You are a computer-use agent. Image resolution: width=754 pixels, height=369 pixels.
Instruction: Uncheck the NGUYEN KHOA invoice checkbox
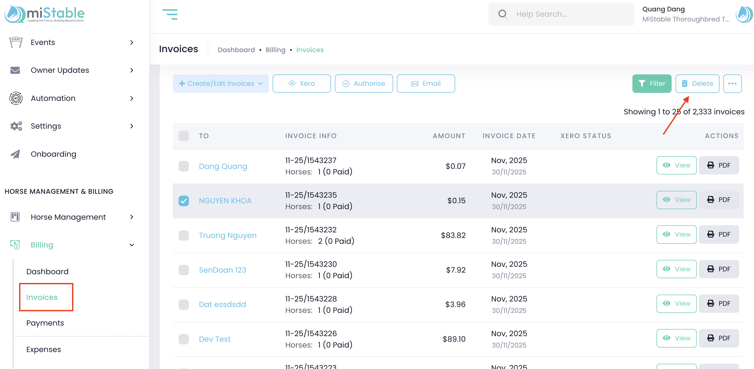pyautogui.click(x=184, y=201)
